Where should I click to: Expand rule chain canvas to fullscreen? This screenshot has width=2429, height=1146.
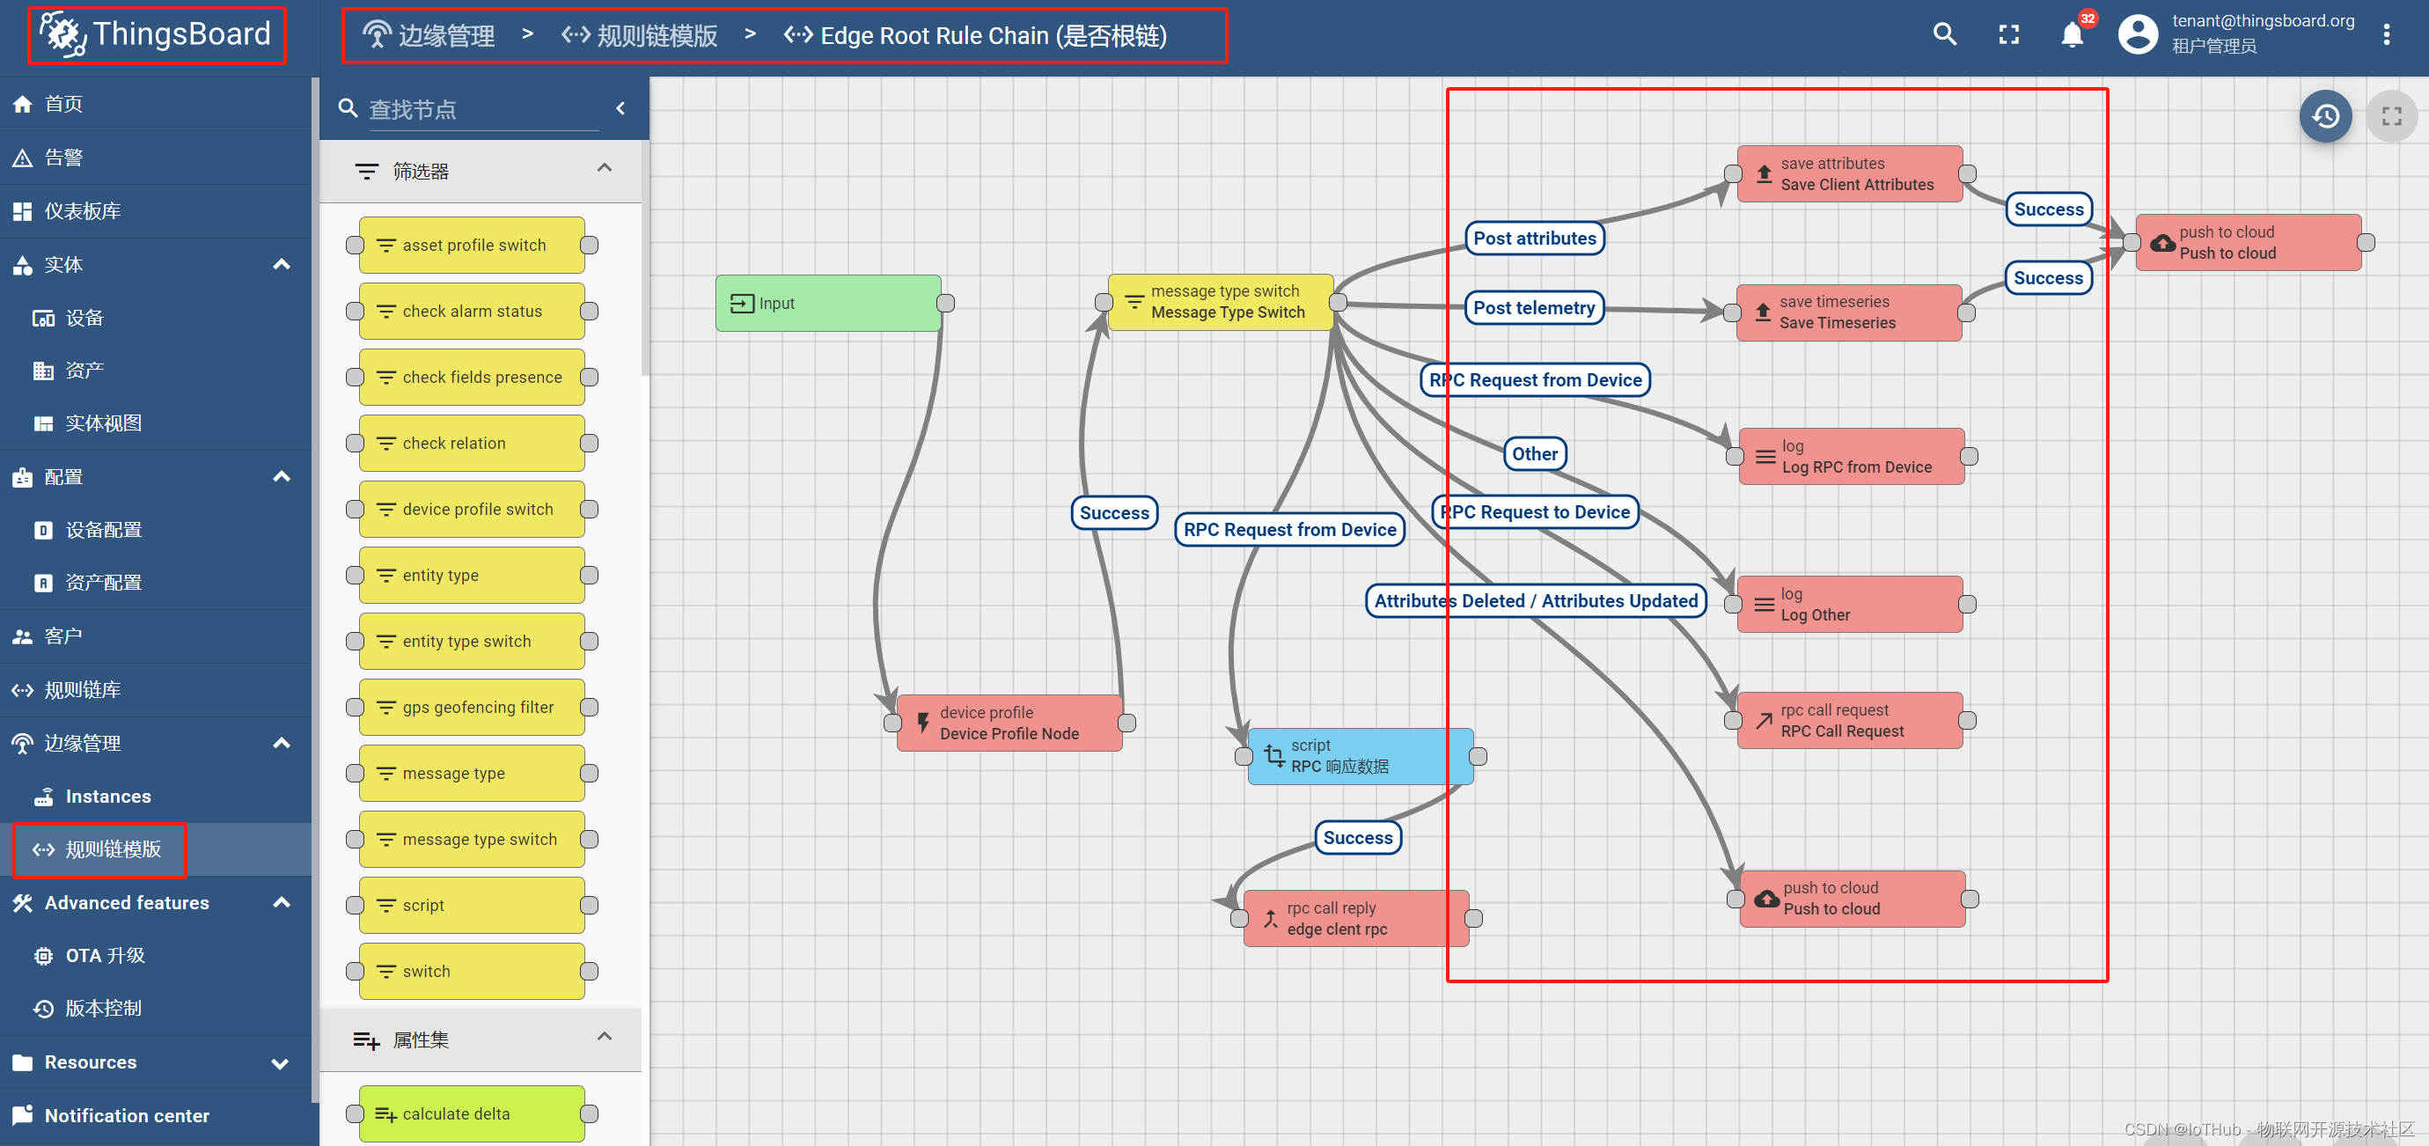coord(2391,116)
